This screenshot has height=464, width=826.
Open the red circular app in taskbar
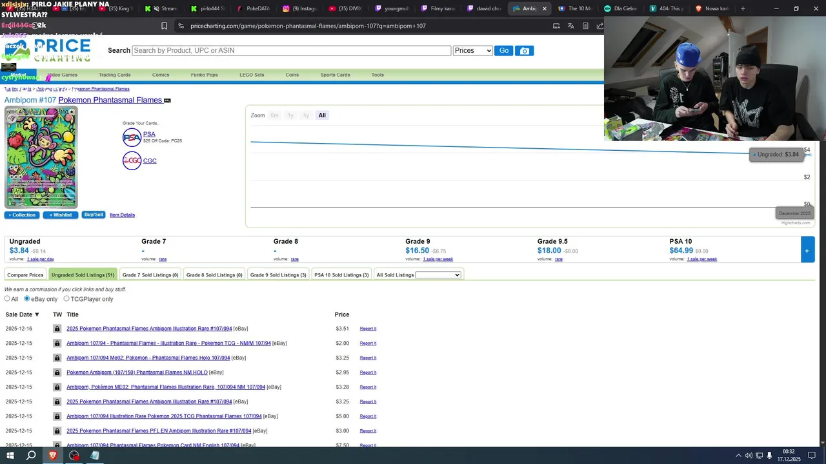pos(74,456)
